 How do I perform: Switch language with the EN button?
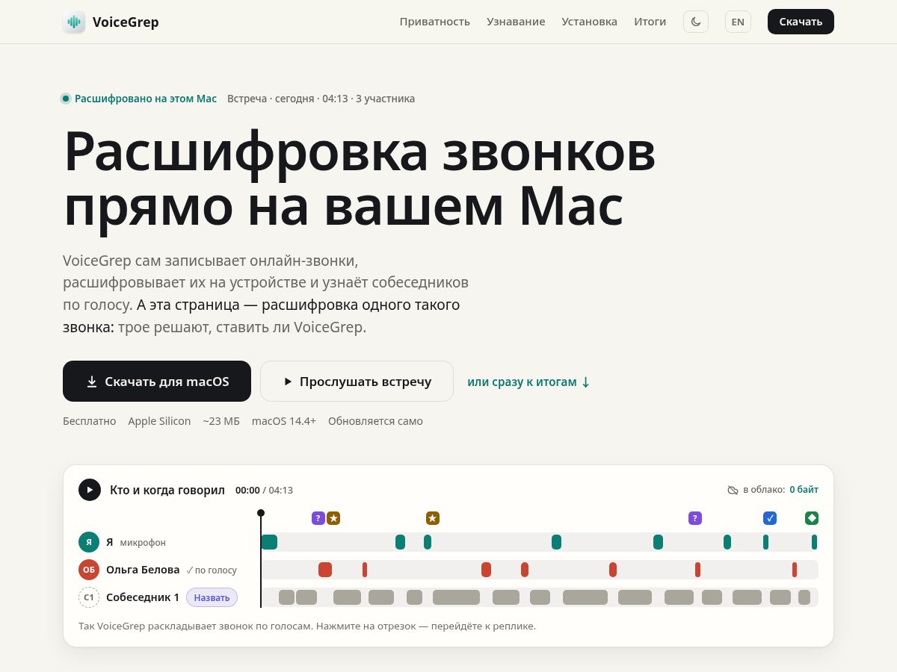(738, 22)
